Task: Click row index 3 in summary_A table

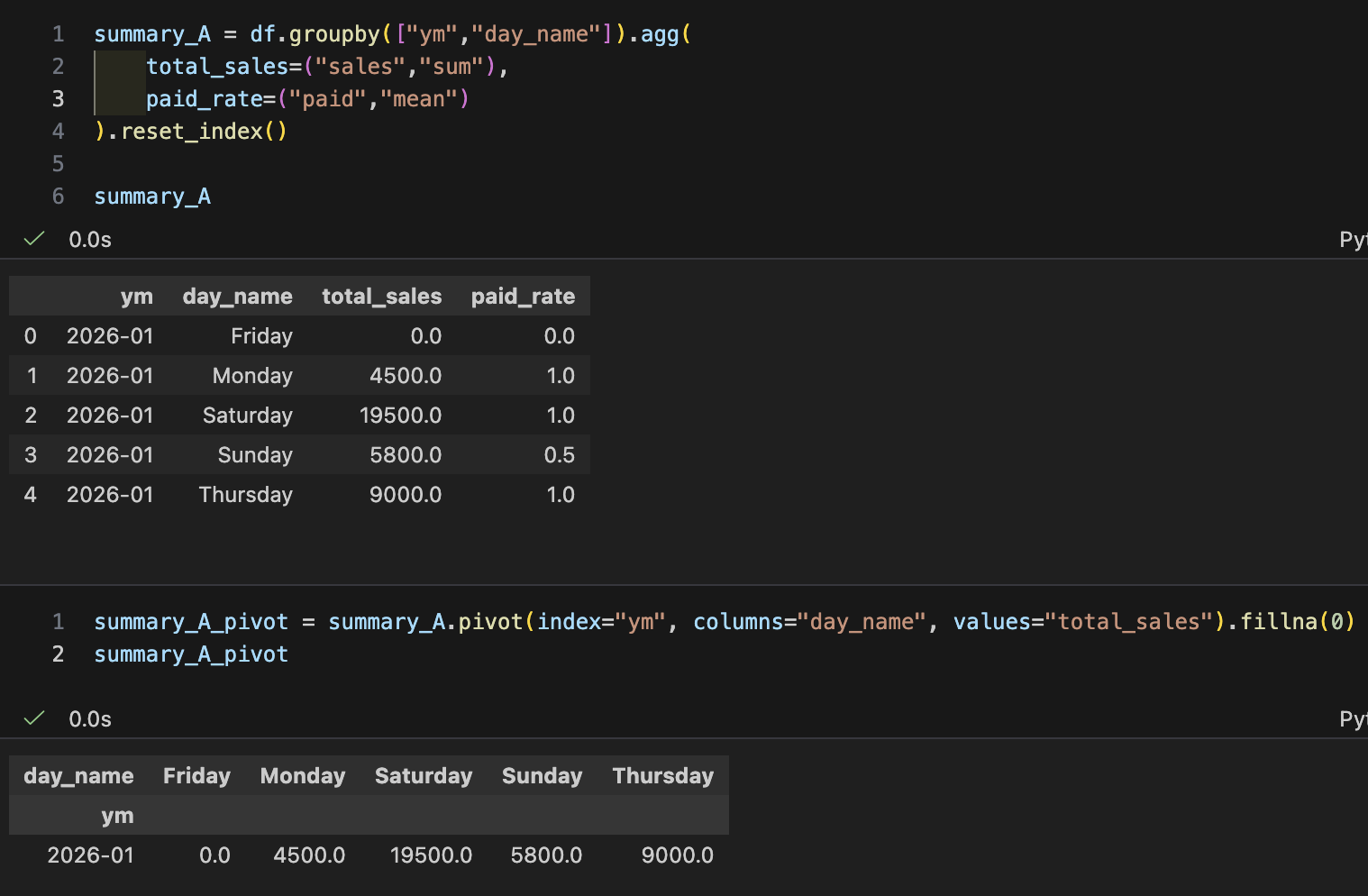Action: click(x=31, y=455)
